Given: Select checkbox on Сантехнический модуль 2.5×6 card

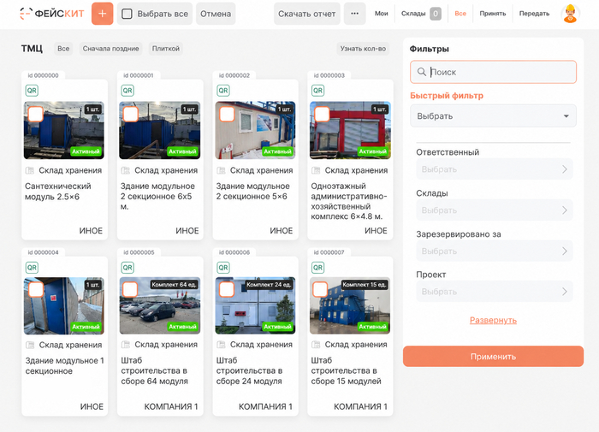Looking at the screenshot, I should 36,115.
